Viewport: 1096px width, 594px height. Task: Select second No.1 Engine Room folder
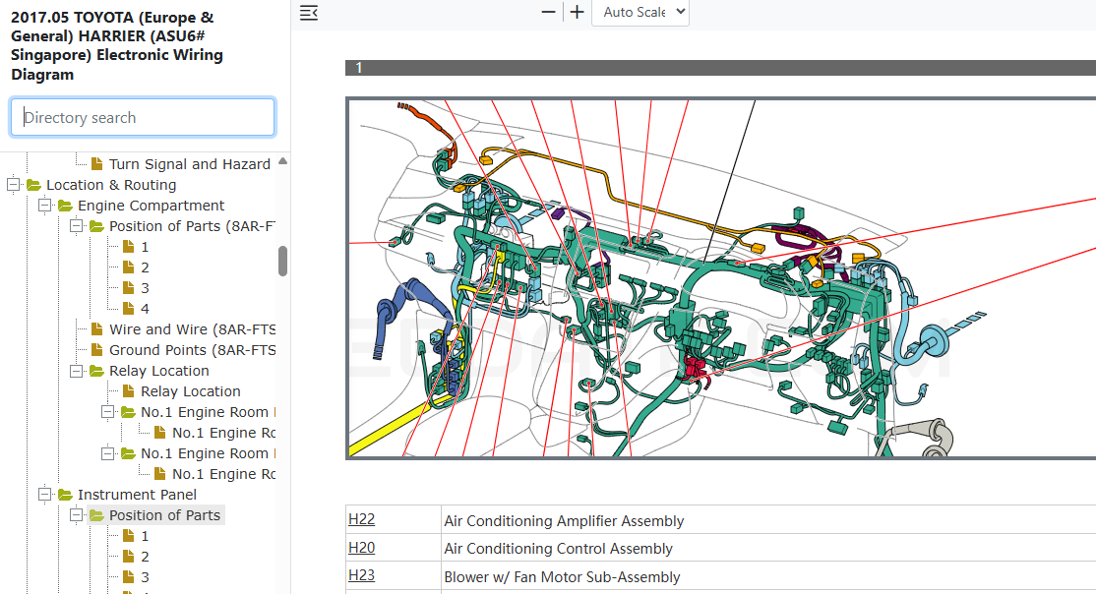pyautogui.click(x=208, y=453)
